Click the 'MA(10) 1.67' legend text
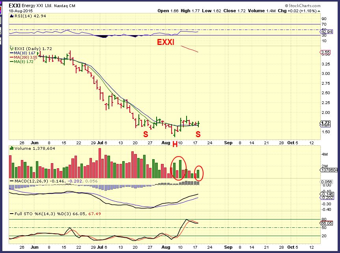Viewport: 340px width, 253px height. [x=24, y=53]
